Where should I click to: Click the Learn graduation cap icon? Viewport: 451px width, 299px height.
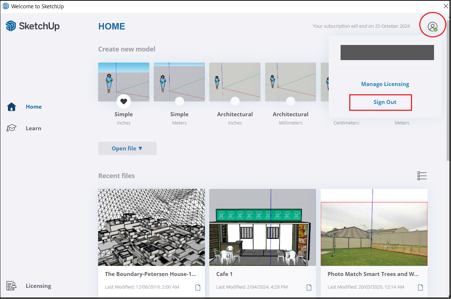pyautogui.click(x=12, y=128)
